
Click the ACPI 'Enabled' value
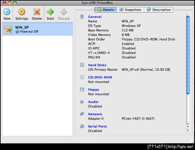(128, 44)
